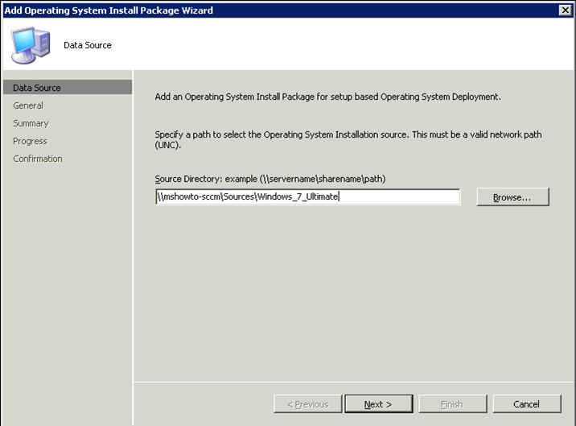Focus the Source Directory path field
Screen dimensions: 576x426
[x=308, y=196]
